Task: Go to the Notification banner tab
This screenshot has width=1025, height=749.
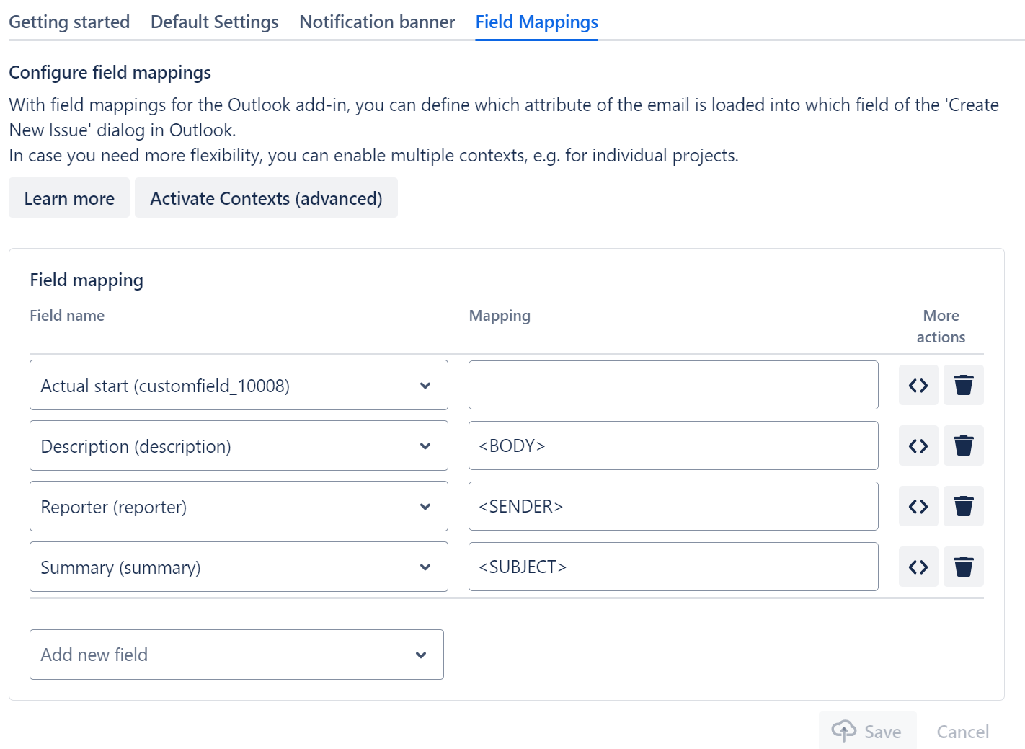Action: pyautogui.click(x=377, y=22)
